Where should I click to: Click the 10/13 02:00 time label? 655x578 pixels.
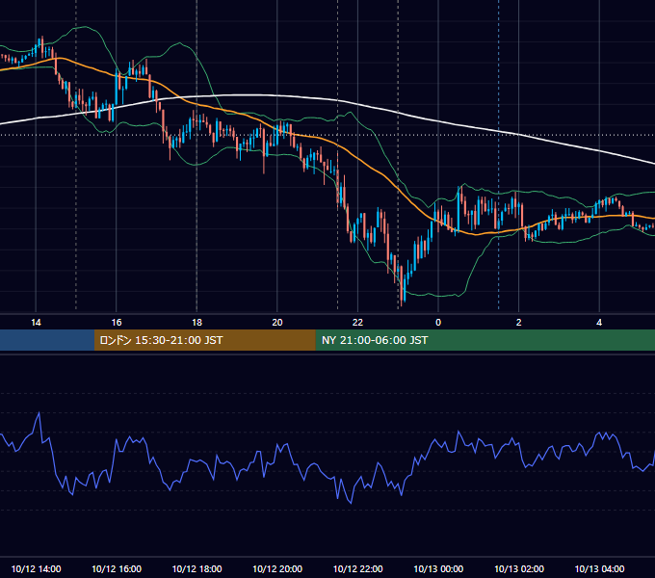pyautogui.click(x=519, y=568)
